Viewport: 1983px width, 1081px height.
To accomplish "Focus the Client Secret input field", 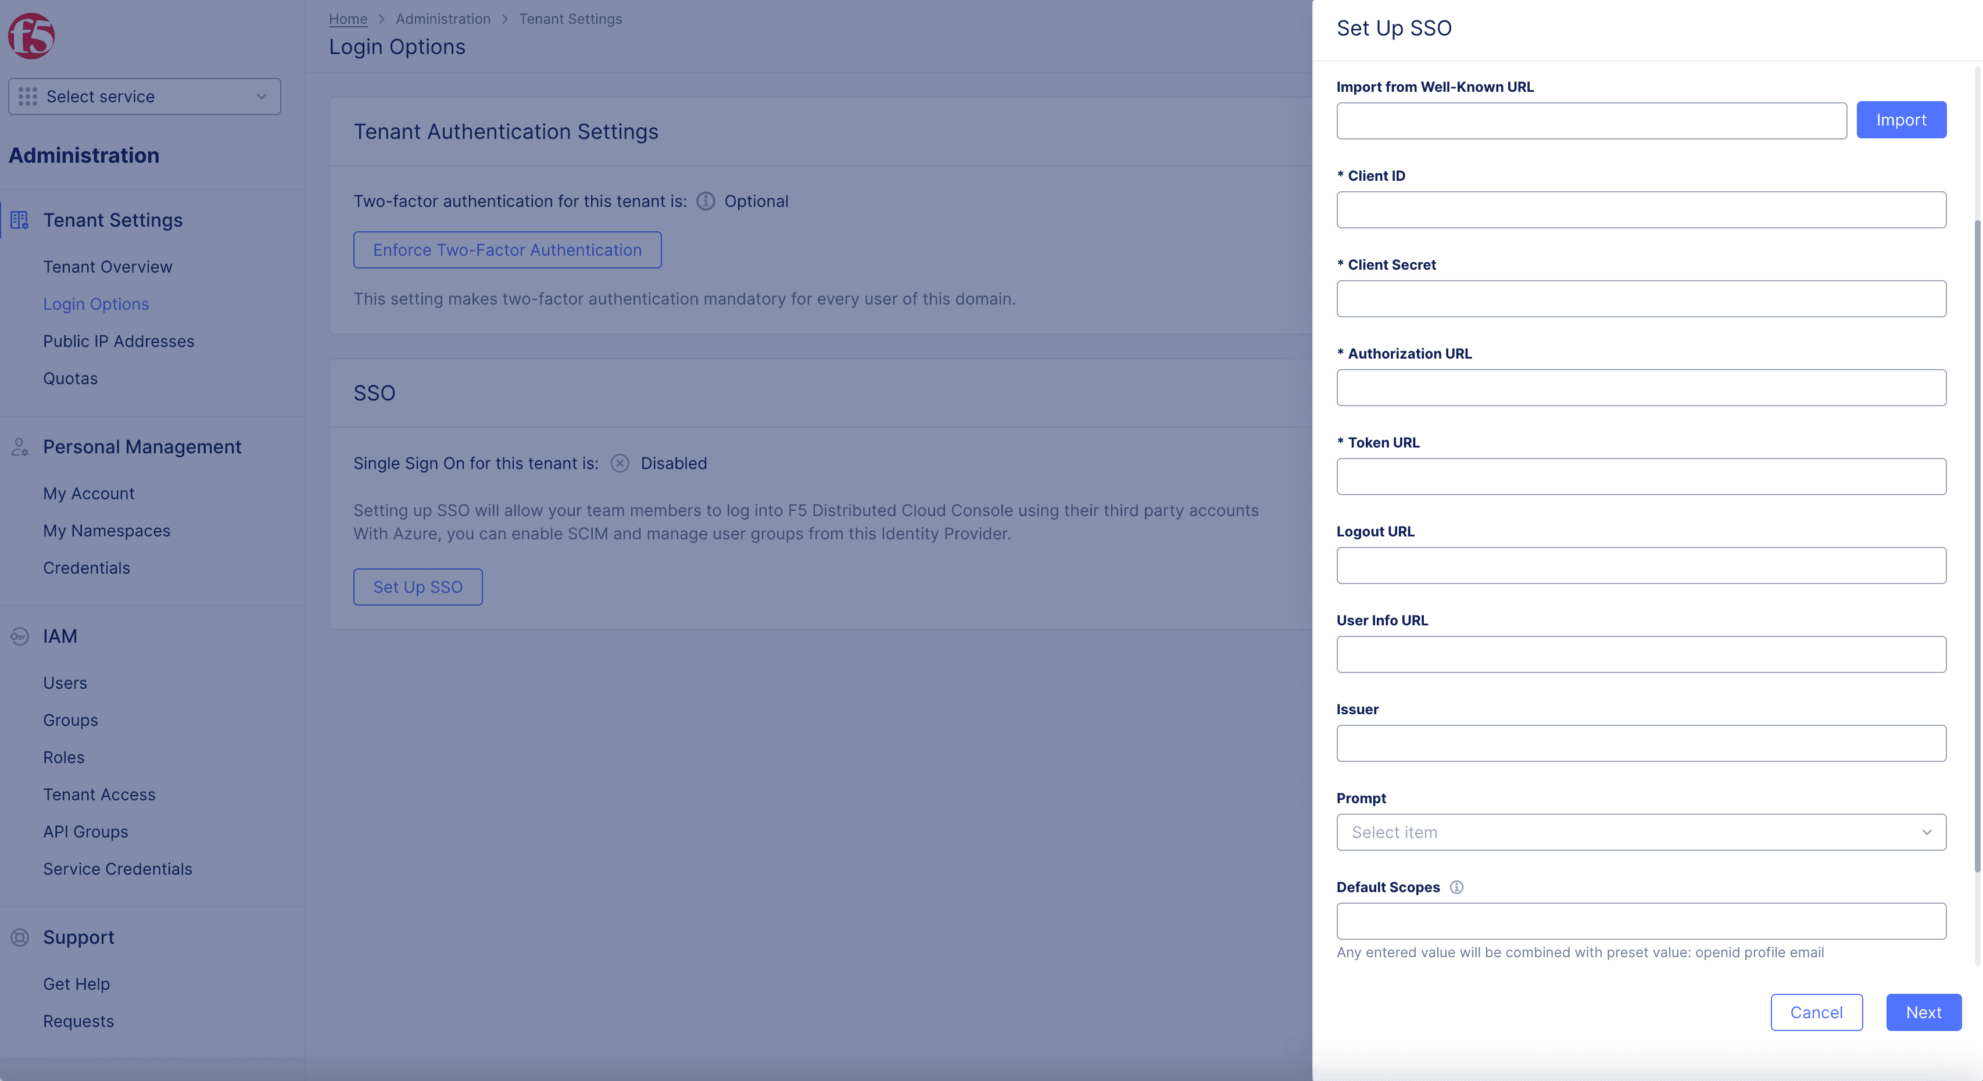I will tap(1641, 299).
